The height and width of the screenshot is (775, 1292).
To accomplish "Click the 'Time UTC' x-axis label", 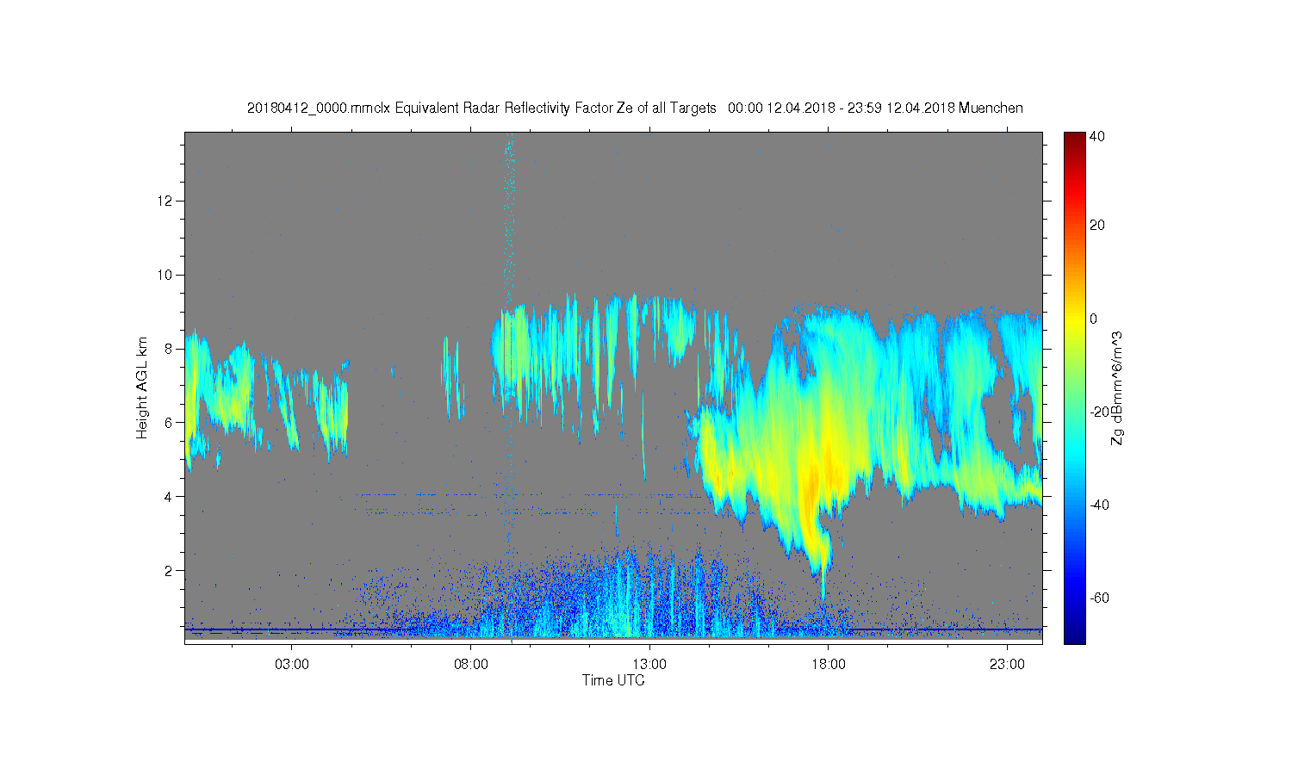I will coord(613,680).
